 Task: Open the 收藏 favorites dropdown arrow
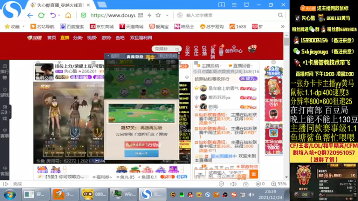(x=23, y=26)
